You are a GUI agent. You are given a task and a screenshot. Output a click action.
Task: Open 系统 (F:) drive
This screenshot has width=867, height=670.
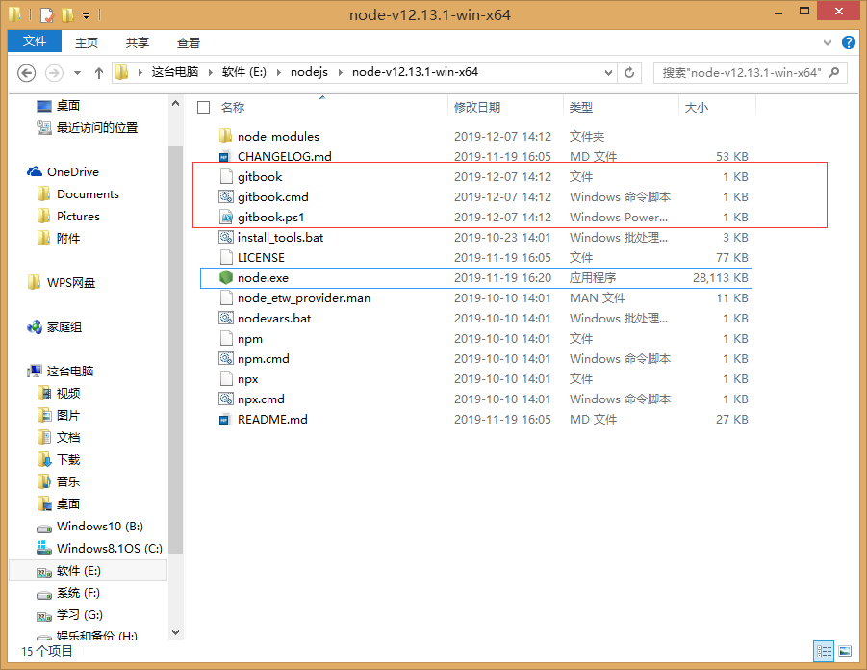tap(77, 593)
